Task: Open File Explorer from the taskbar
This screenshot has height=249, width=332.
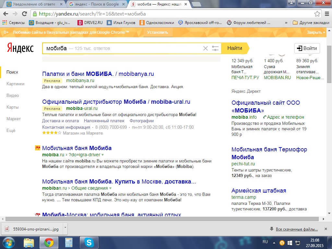Action: point(29,243)
